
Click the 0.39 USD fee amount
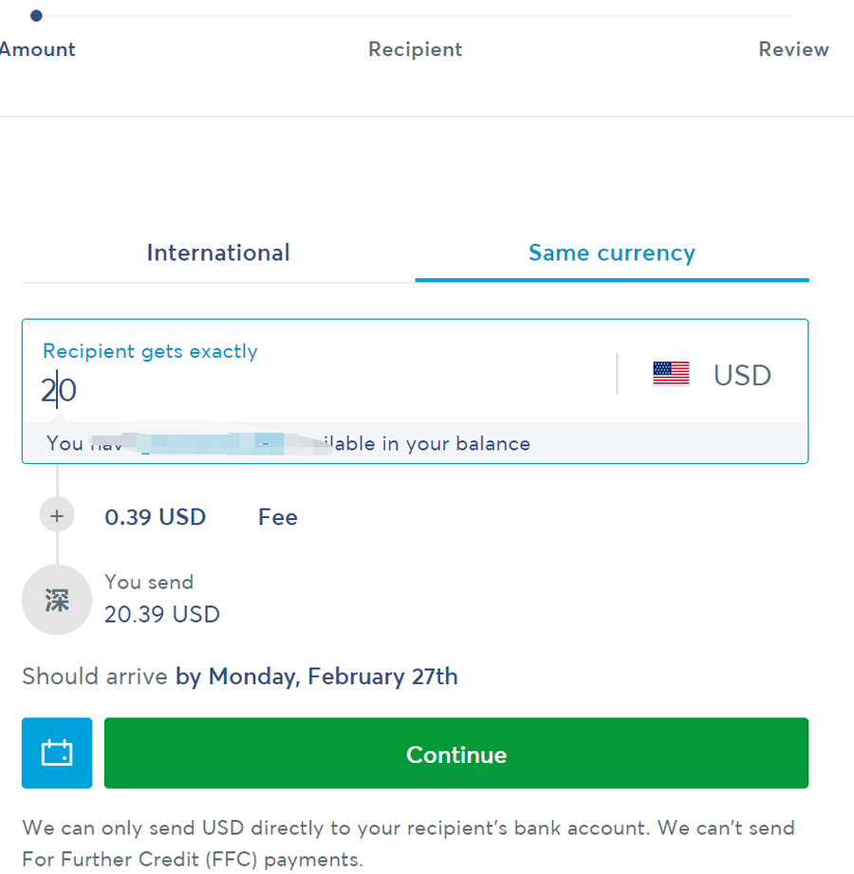coord(155,517)
